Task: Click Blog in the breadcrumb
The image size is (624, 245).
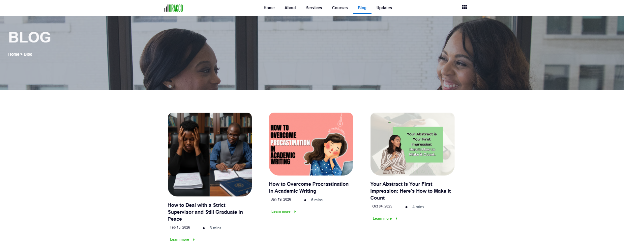Action: [x=28, y=54]
